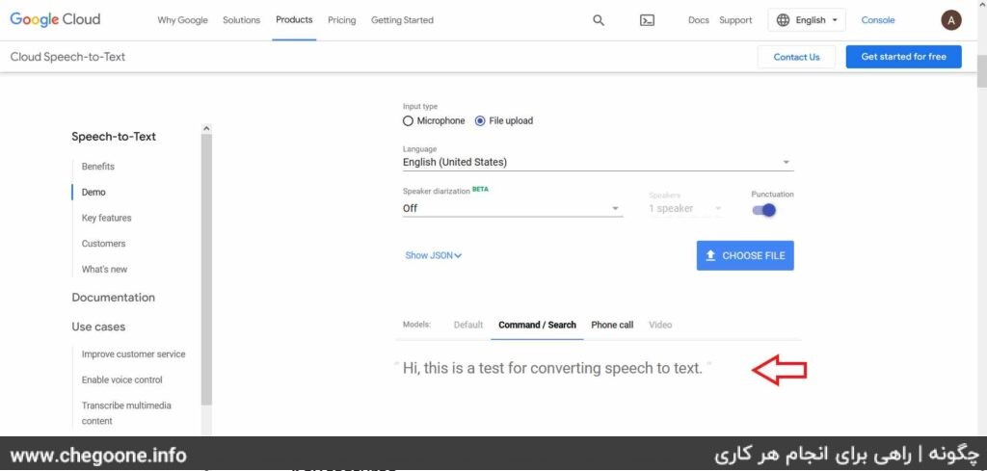Open Enable voice control link
Image resolution: width=987 pixels, height=471 pixels.
[122, 379]
